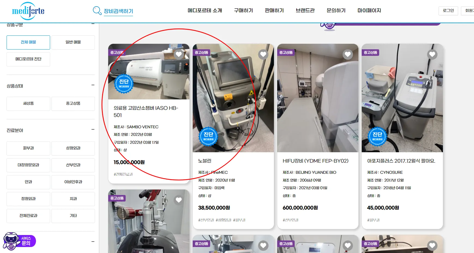Collapse the 상품상태 section

pyautogui.click(x=93, y=85)
